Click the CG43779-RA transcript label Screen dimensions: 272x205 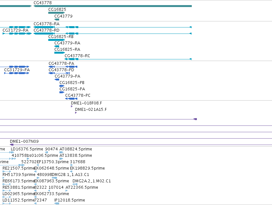point(67,43)
